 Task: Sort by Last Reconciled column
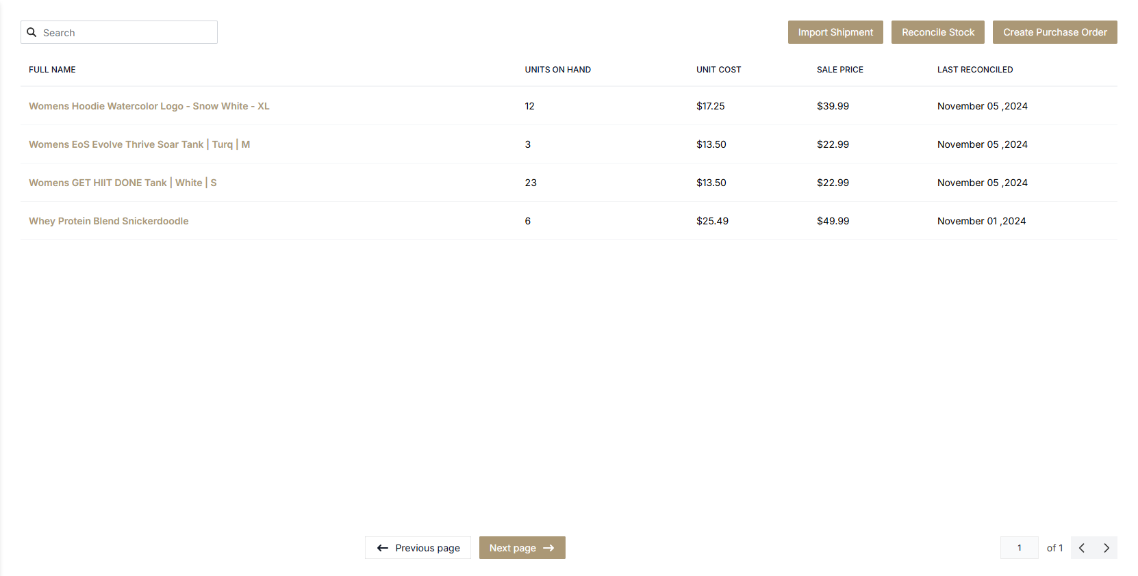(x=974, y=70)
